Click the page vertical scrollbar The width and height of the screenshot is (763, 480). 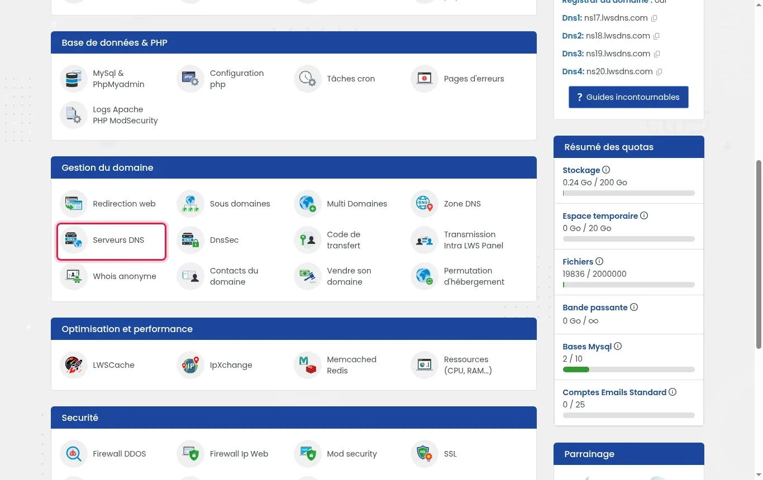759,254
